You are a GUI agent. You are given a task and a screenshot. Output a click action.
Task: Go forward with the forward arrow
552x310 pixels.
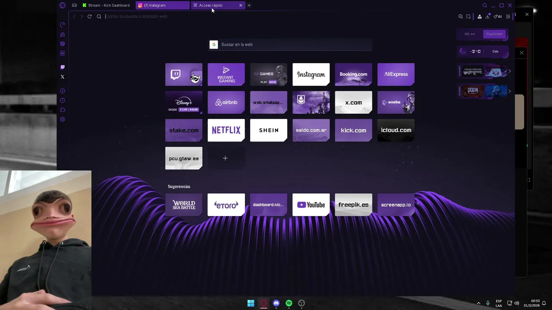coord(82,16)
